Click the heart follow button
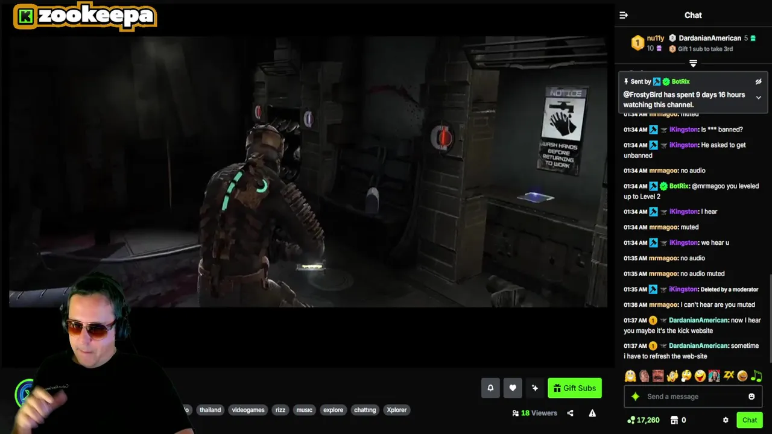 coord(513,388)
